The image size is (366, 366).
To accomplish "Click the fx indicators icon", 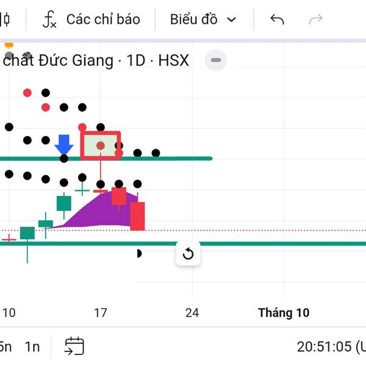I will (49, 20).
